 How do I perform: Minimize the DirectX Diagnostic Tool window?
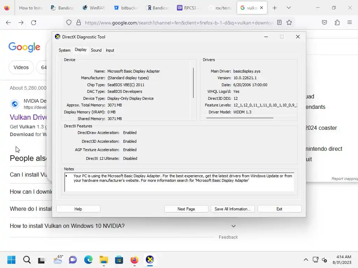pos(266,37)
